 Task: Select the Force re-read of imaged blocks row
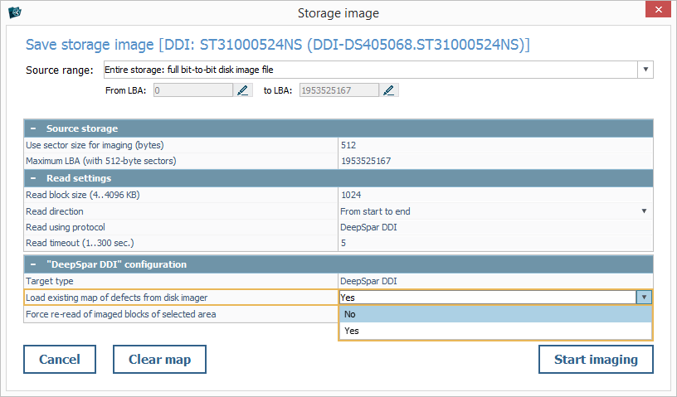coord(181,314)
